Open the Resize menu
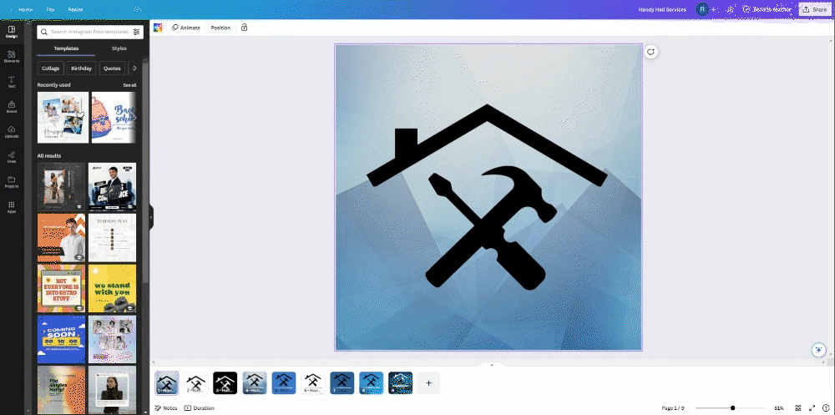The height and width of the screenshot is (415, 835). pos(75,9)
